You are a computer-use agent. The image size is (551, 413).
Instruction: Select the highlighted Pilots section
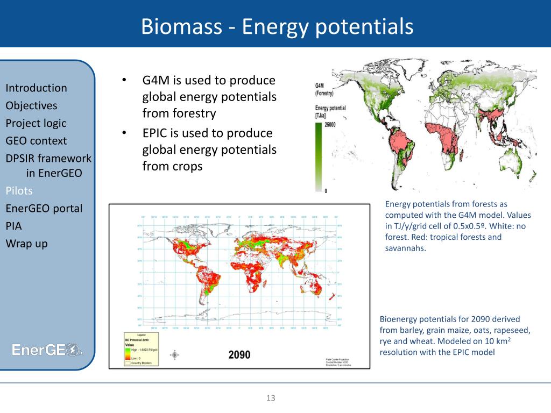click(x=19, y=191)
